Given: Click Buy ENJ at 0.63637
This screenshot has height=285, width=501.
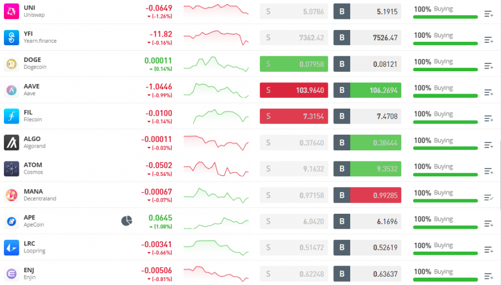Looking at the screenshot, I should pos(367,274).
